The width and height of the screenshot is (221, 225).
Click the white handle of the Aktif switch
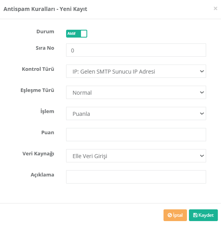[x=84, y=34]
